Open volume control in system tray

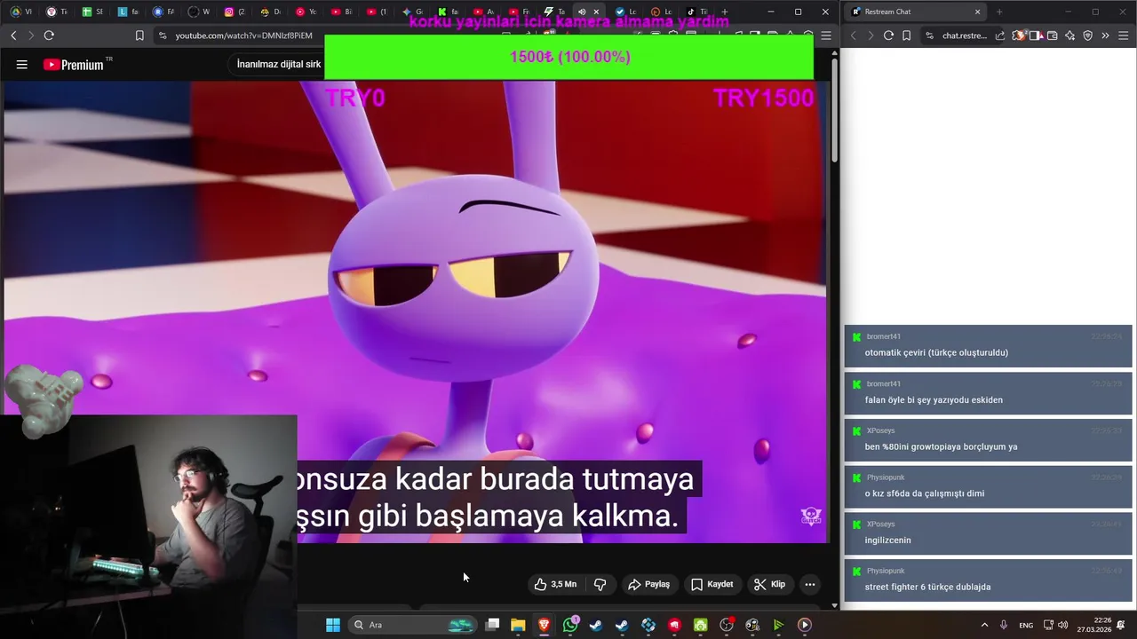coord(1063,625)
